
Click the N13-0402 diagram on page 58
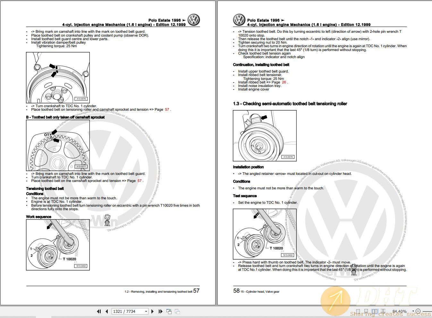pyautogui.click(x=265, y=234)
